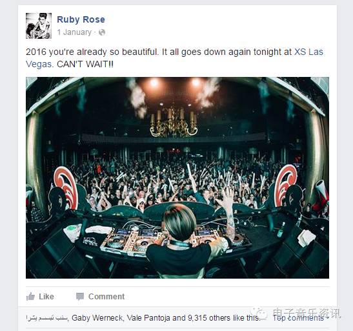Viewport: 353px width, 331px height.
Task: Open the Ruby Rose profile name link
Action: point(81,19)
